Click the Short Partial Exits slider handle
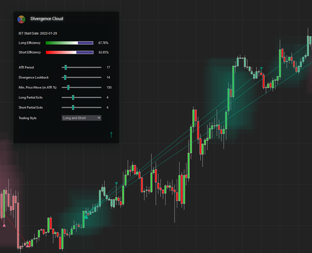The height and width of the screenshot is (253, 312). [x=73, y=107]
